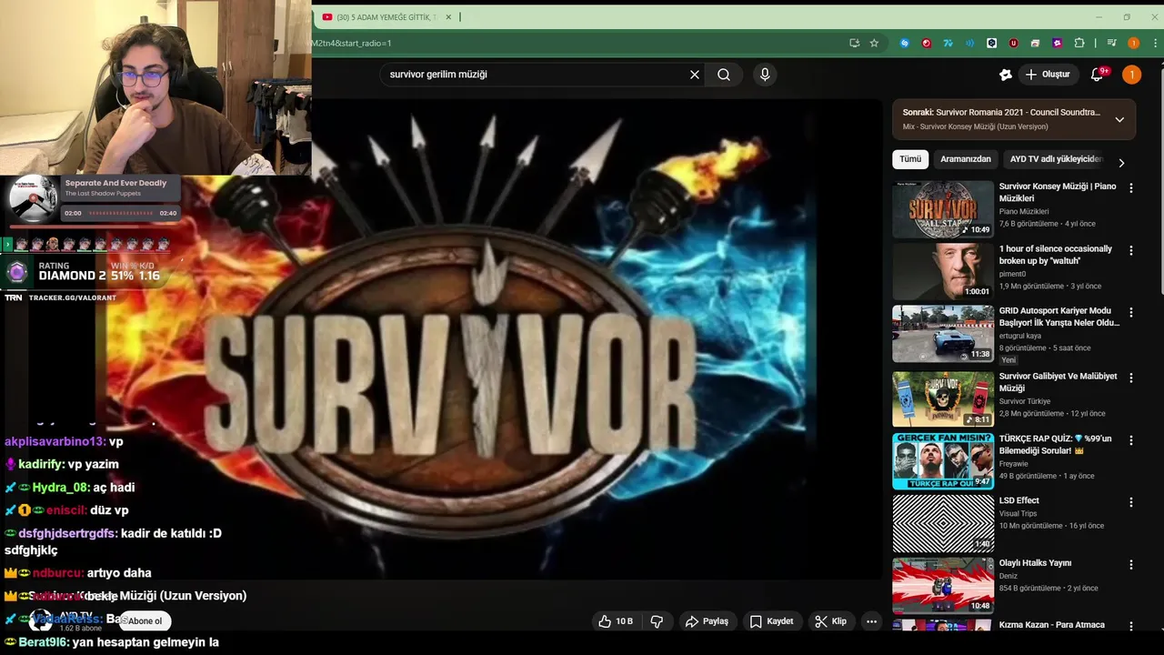Open Survivor Türkiye channel name
This screenshot has height=655, width=1164.
click(1025, 401)
